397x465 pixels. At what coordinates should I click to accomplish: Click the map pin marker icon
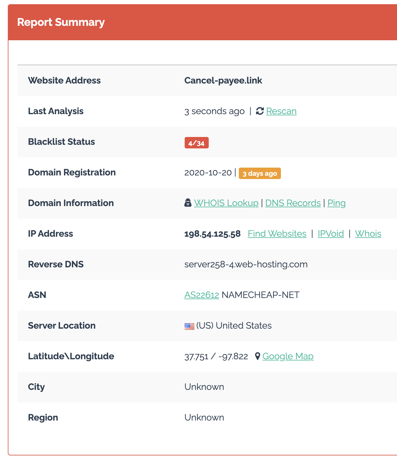[x=257, y=356]
